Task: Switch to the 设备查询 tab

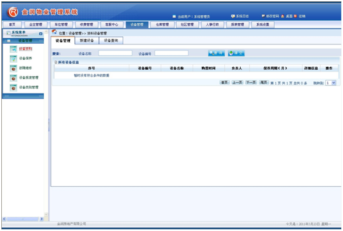Action: tap(111, 41)
